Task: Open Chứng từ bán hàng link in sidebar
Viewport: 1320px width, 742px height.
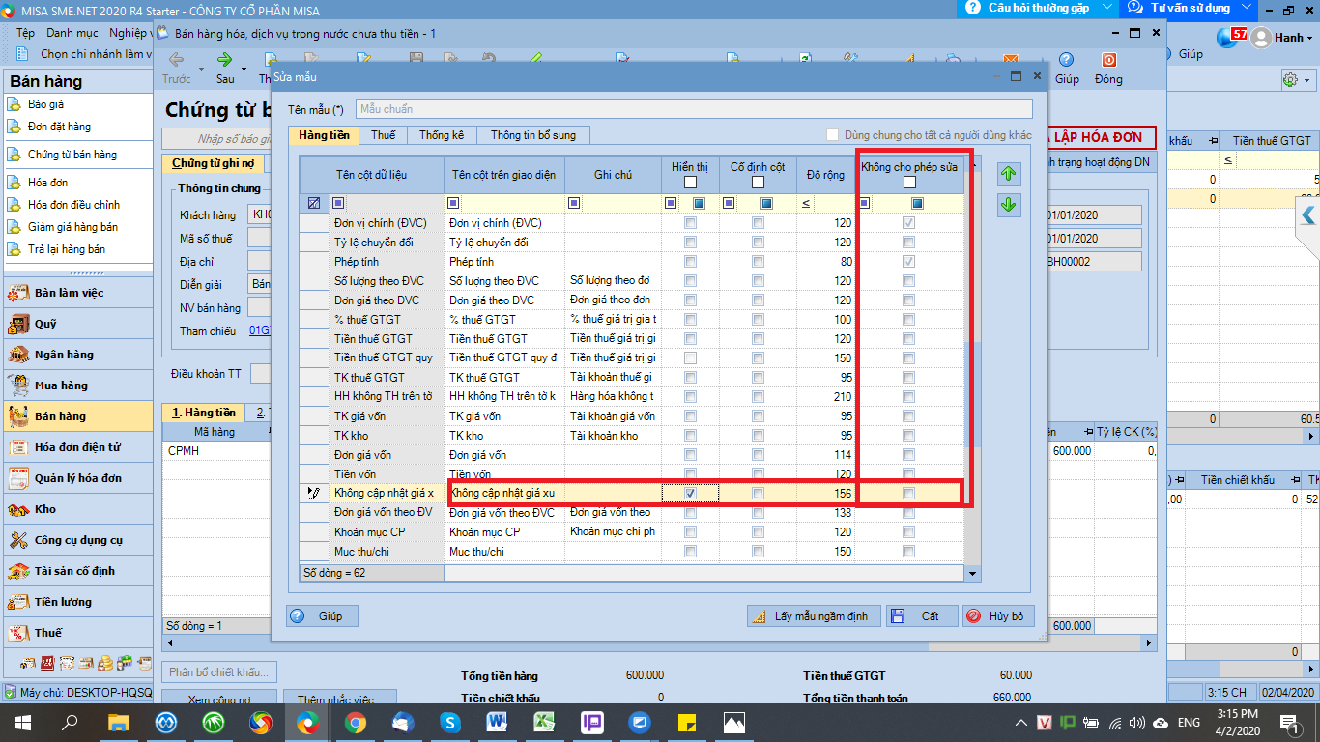Action: click(x=72, y=155)
